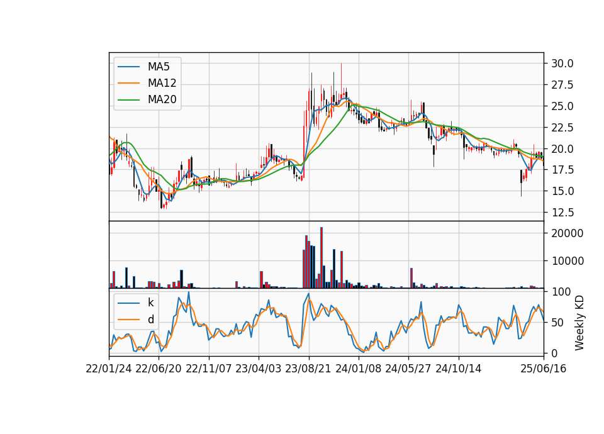Click the 24/10/14 date label
Screen dimensions: 604x434
[459, 369]
